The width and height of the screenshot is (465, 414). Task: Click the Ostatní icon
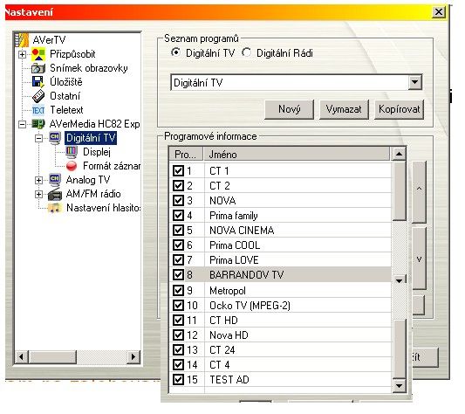[x=38, y=96]
